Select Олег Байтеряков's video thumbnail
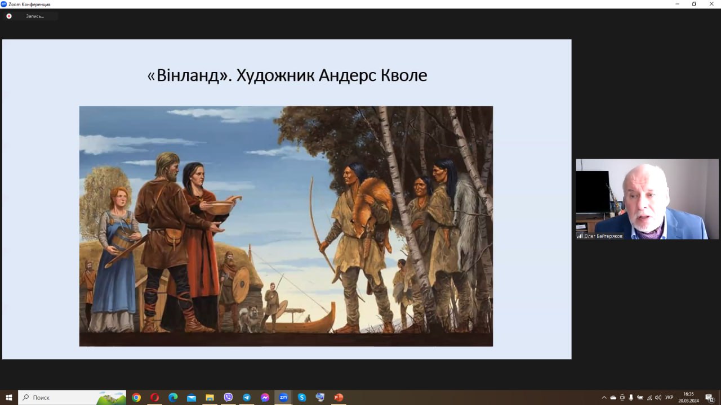Image resolution: width=721 pixels, height=405 pixels. click(x=647, y=199)
